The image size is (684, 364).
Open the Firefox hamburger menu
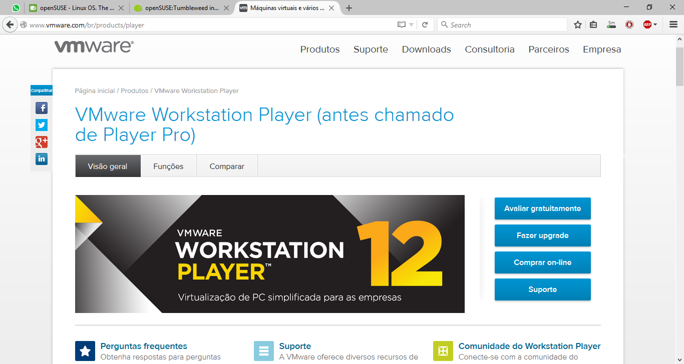(673, 24)
